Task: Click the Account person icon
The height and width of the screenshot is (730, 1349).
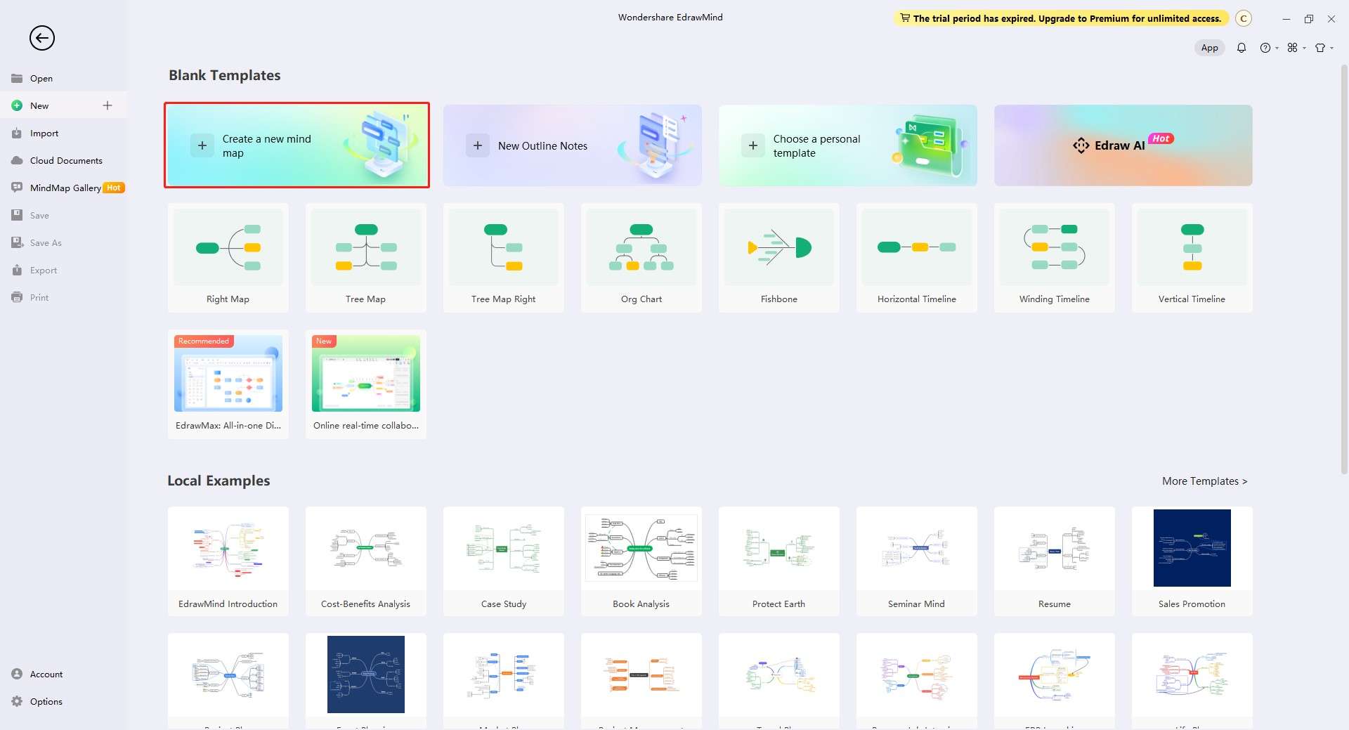Action: (x=17, y=674)
